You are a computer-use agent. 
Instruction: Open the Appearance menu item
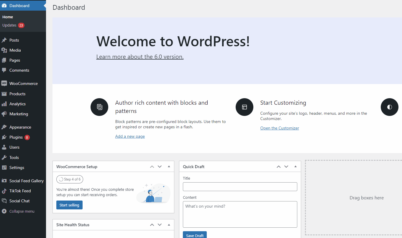tap(23, 127)
